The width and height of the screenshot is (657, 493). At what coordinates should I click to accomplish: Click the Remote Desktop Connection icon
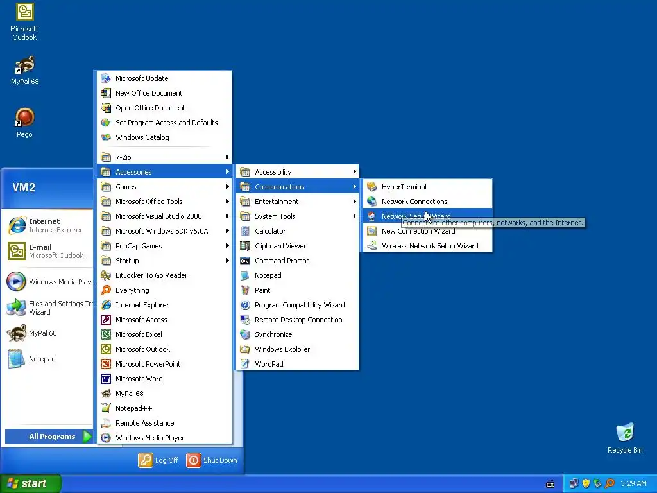pos(245,320)
